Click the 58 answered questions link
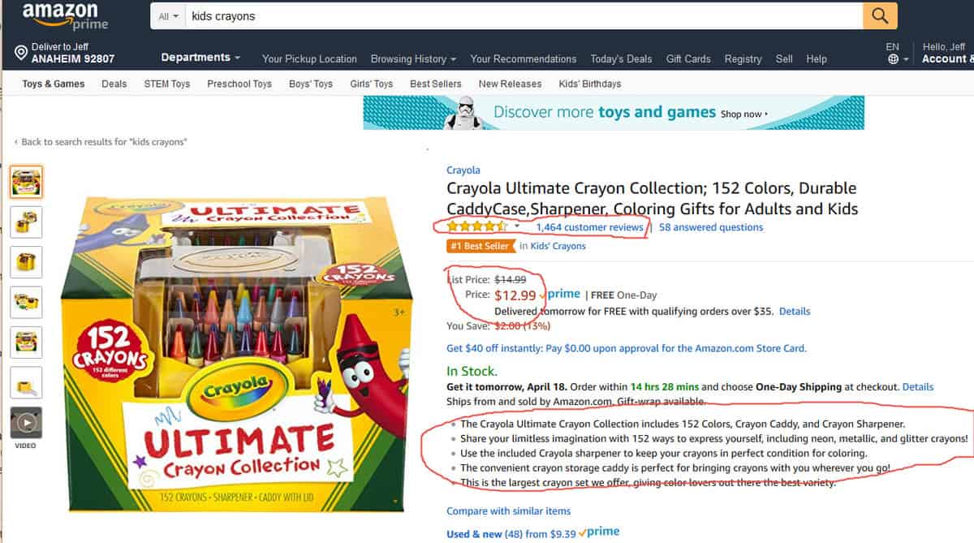974x543 pixels. 710,227
